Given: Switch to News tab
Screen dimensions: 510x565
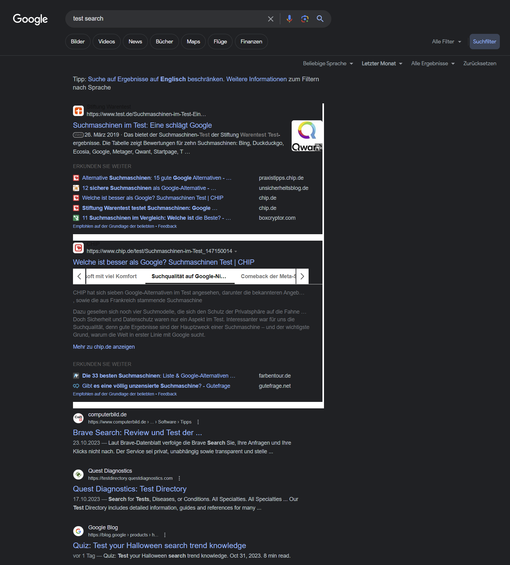Looking at the screenshot, I should point(135,42).
